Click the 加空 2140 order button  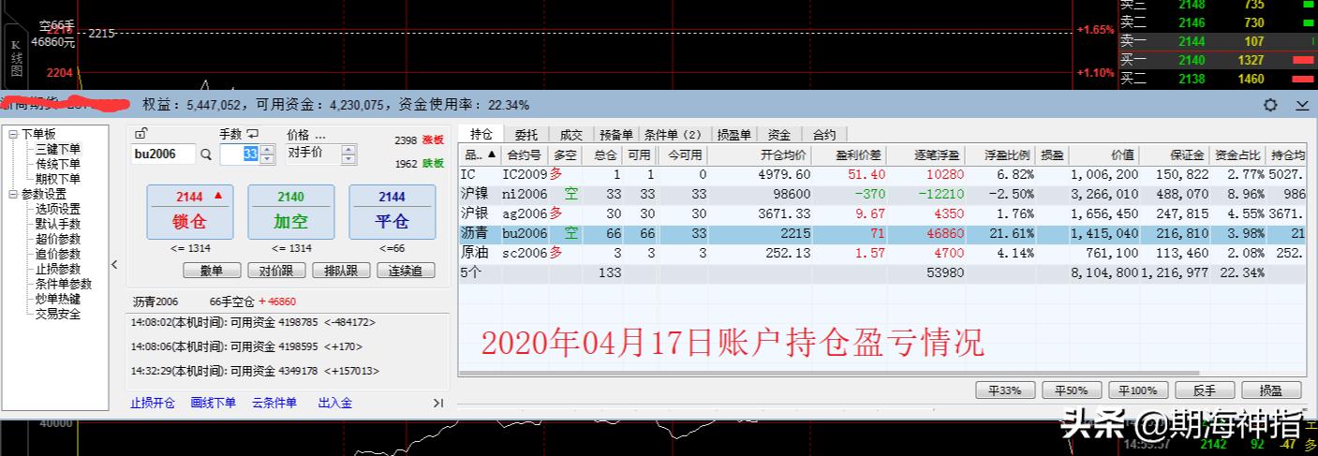point(290,212)
